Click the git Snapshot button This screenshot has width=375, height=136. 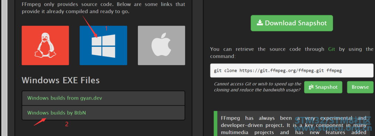point(323,87)
